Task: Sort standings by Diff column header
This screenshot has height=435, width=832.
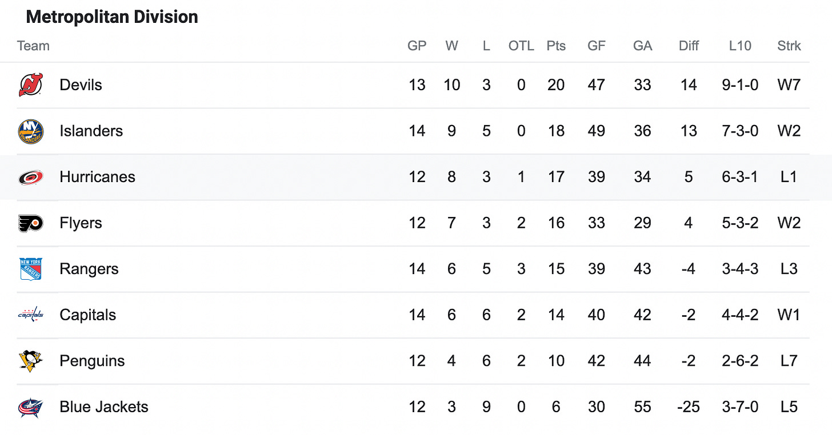Action: click(689, 46)
